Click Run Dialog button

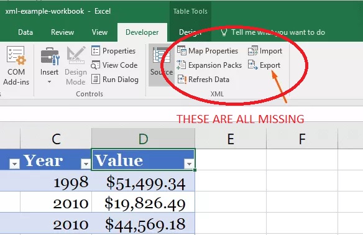(115, 80)
